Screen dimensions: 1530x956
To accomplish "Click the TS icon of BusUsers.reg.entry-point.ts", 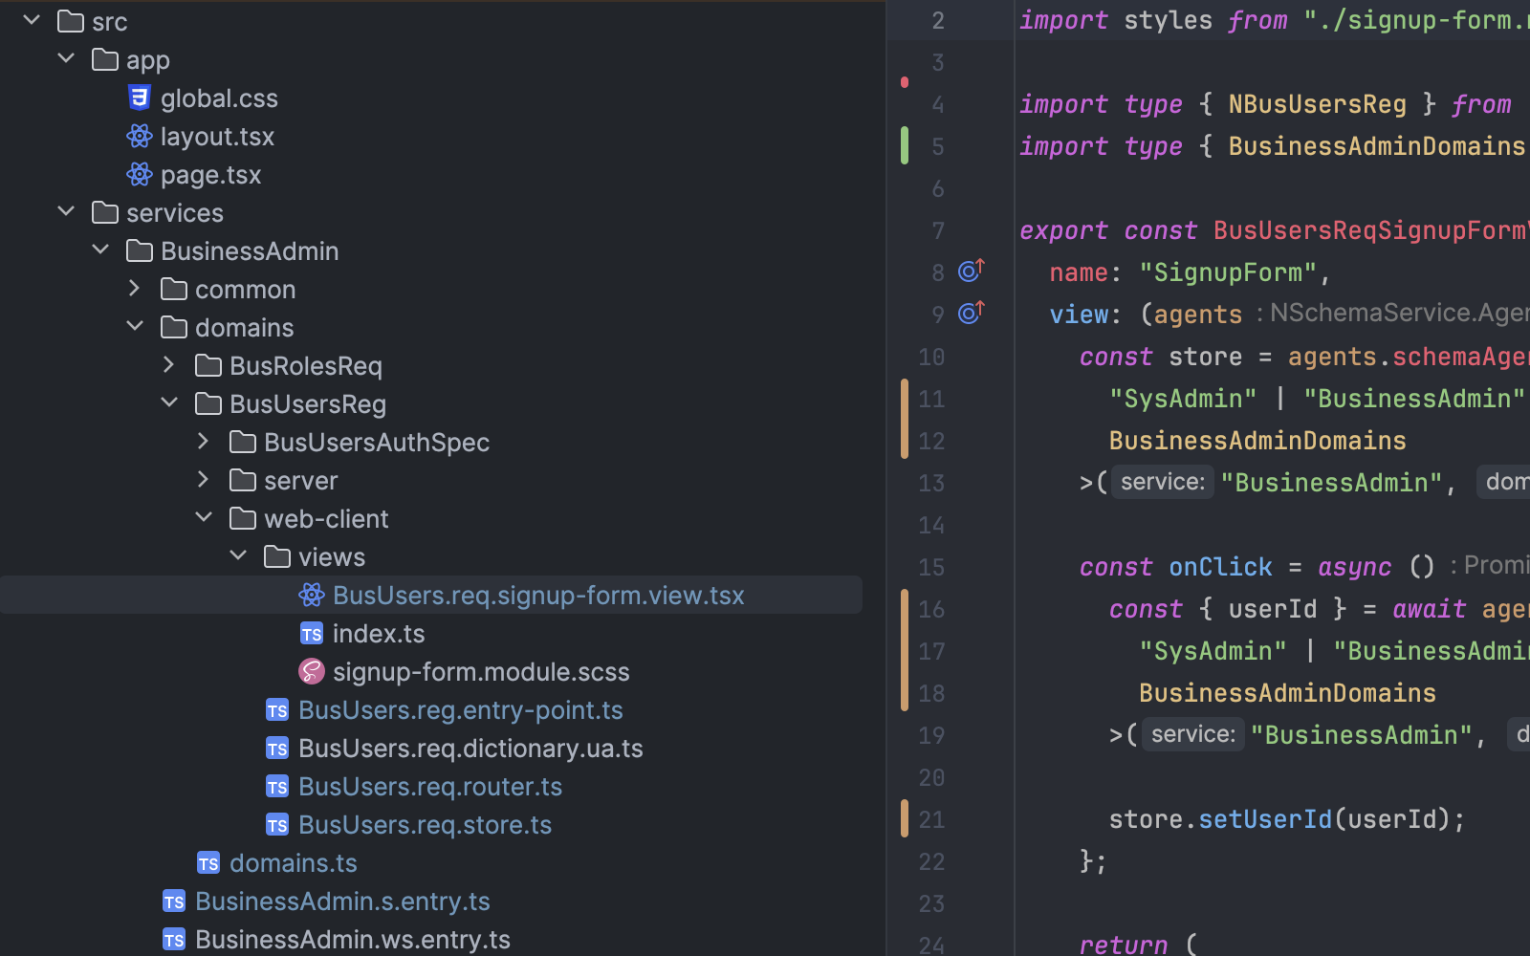I will point(277,710).
